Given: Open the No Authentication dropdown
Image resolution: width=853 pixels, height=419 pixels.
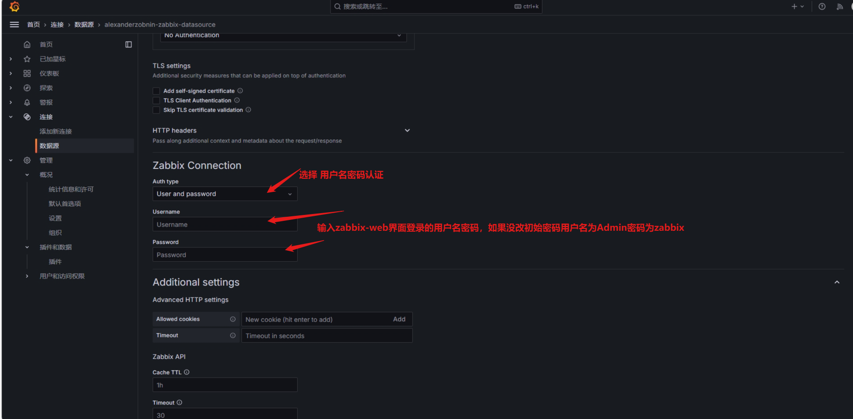Looking at the screenshot, I should [x=283, y=36].
